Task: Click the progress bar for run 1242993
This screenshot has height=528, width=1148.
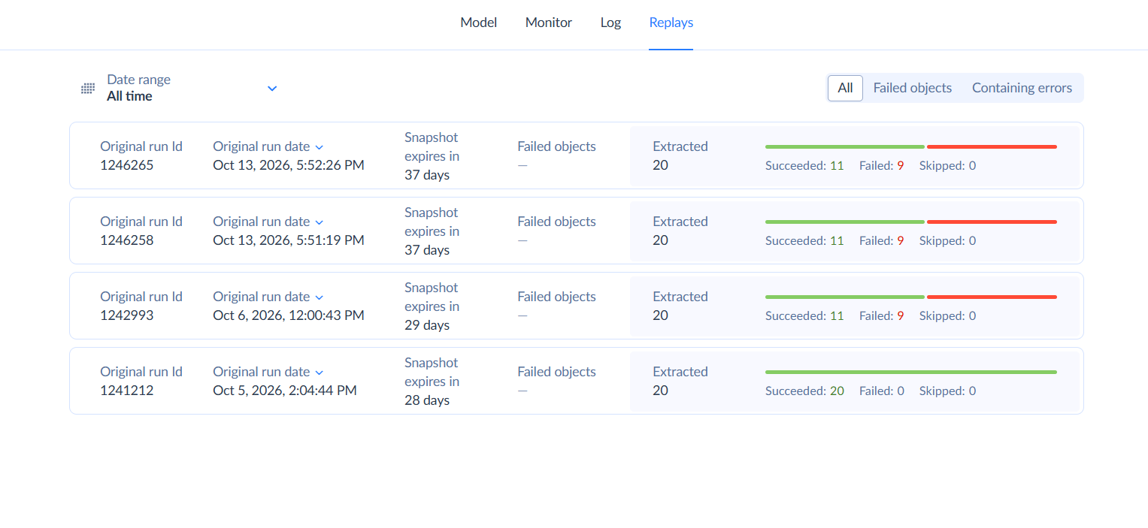Action: click(911, 297)
